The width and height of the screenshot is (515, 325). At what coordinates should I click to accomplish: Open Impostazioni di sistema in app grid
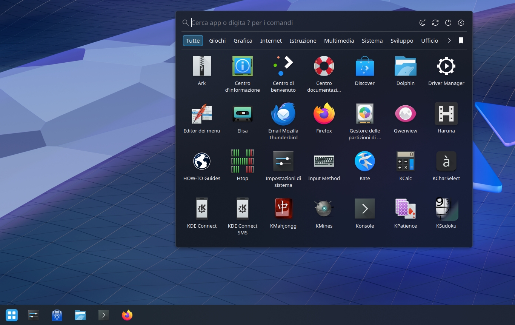[x=283, y=169]
